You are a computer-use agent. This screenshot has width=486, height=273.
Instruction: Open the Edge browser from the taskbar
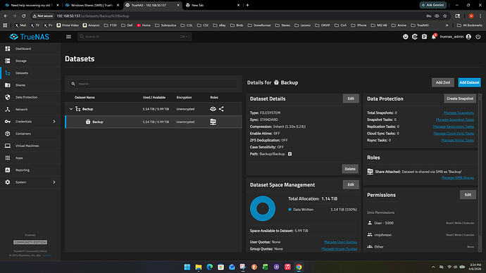coord(209,267)
